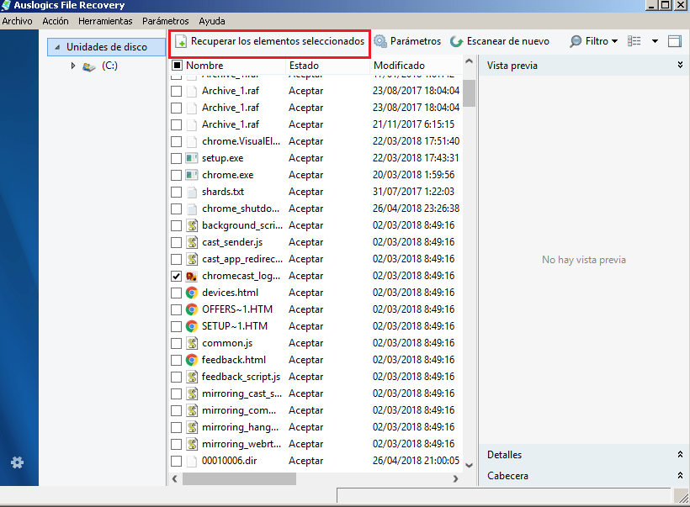Click the Recuperar los elementos seleccionados icon

point(182,40)
